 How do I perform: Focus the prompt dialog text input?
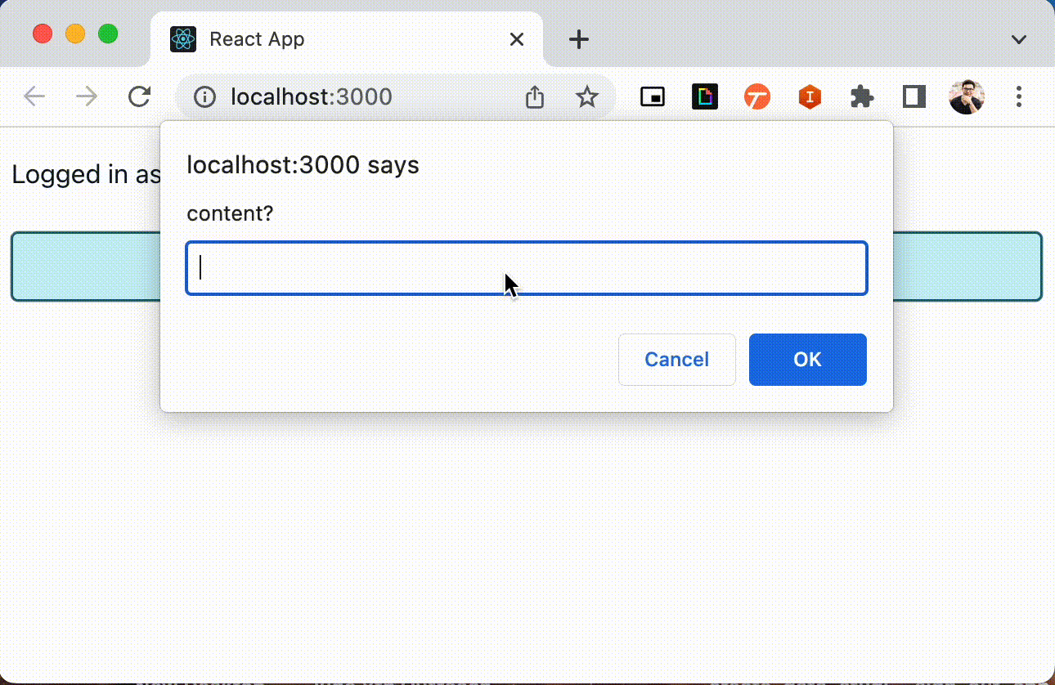[526, 267]
